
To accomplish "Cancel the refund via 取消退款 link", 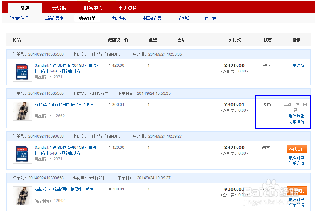I will pyautogui.click(x=297, y=116).
